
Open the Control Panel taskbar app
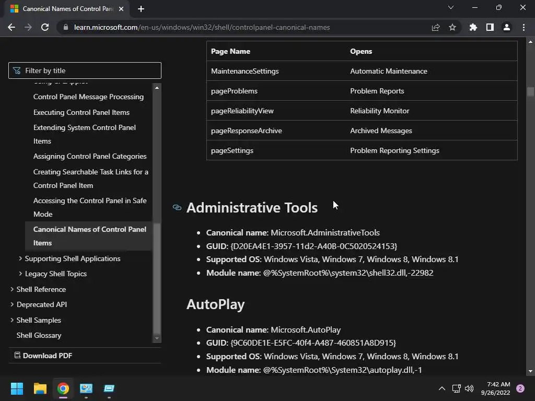coord(86,388)
